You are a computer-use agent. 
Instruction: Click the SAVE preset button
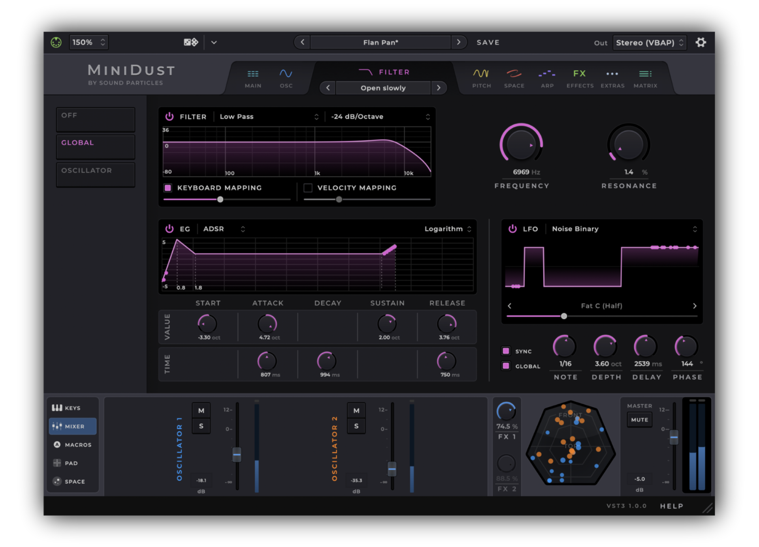click(x=488, y=42)
